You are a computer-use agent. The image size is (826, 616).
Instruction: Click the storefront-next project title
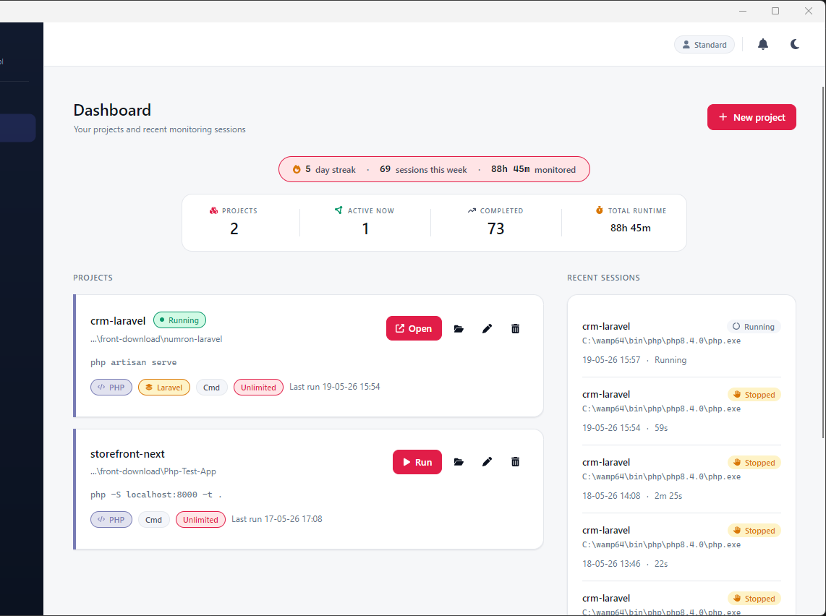(x=127, y=454)
